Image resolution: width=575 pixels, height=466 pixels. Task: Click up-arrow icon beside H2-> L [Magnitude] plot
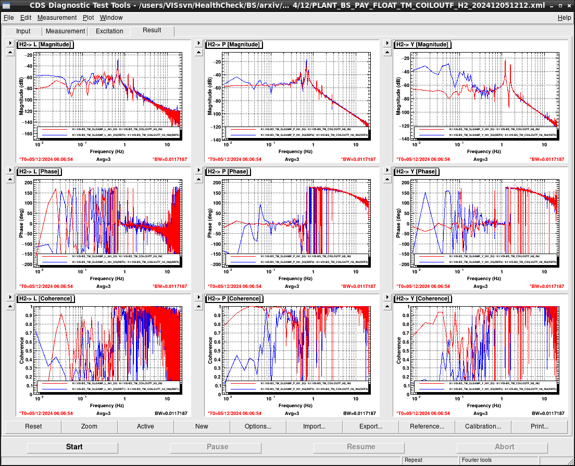pos(10,53)
